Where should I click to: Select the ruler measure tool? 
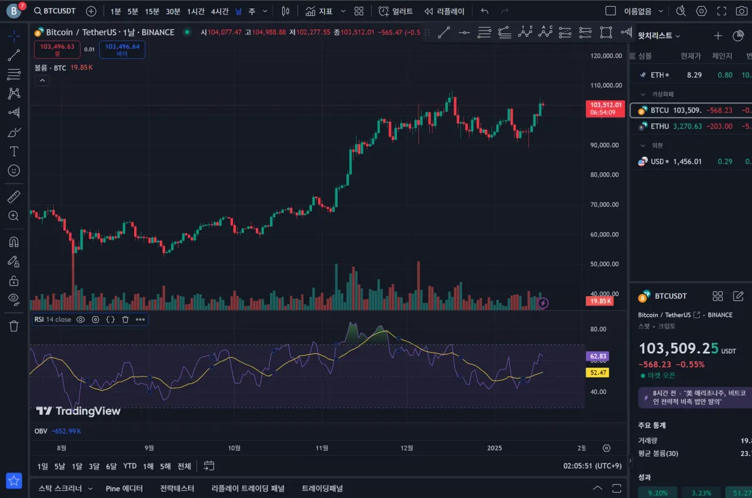pyautogui.click(x=13, y=197)
